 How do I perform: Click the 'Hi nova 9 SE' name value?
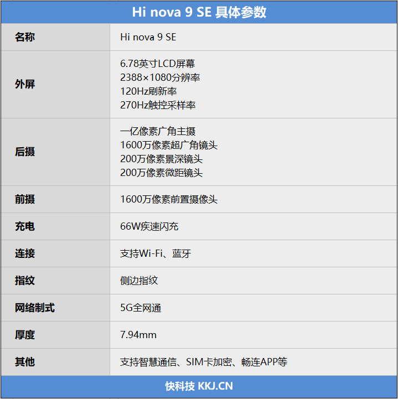tap(148, 37)
